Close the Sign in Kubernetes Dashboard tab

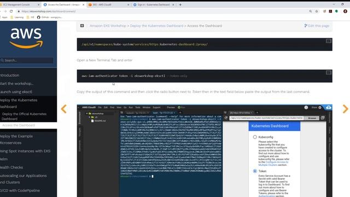(x=173, y=4)
